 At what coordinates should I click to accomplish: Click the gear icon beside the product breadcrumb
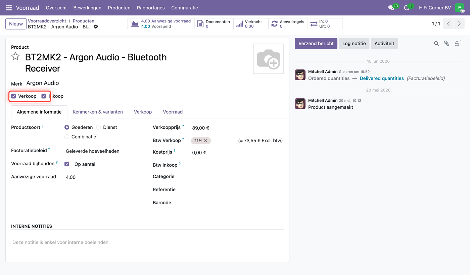point(96,26)
